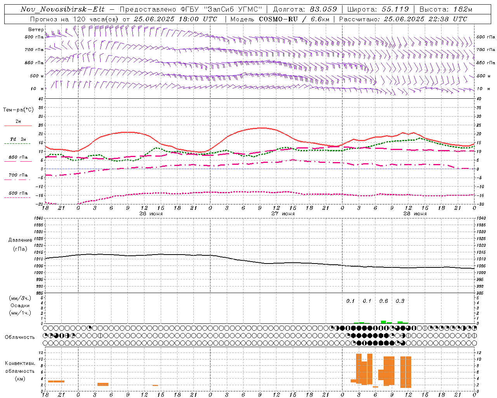Viewport: 497px width, 398px height.
Task: Click the (км) unit label of convective panel
Action: [20, 379]
